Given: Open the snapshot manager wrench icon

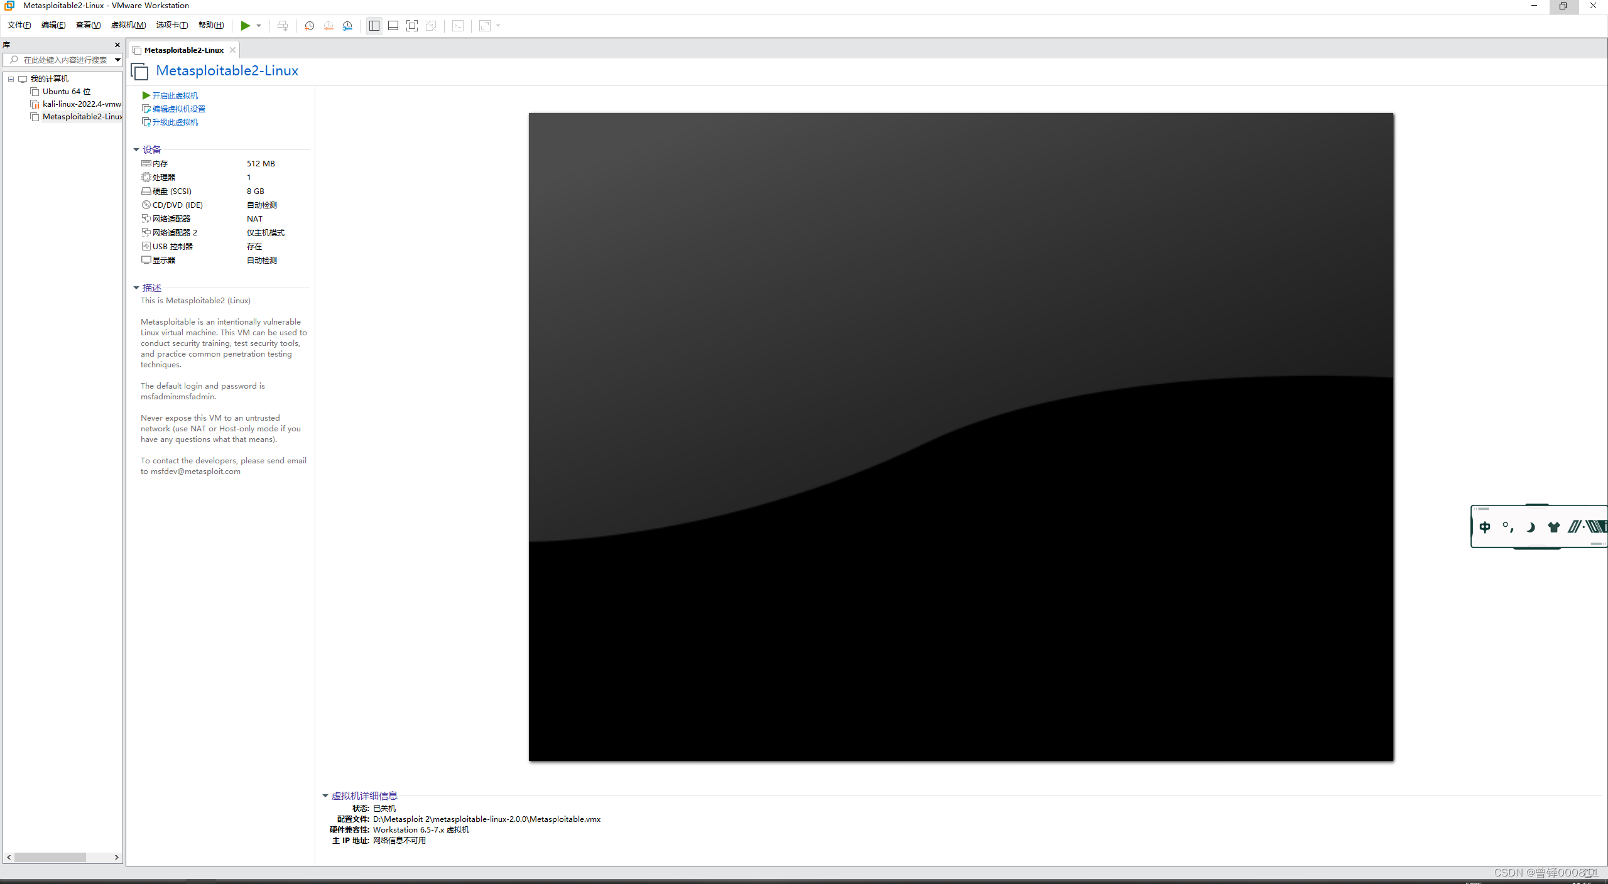Looking at the screenshot, I should [x=347, y=26].
